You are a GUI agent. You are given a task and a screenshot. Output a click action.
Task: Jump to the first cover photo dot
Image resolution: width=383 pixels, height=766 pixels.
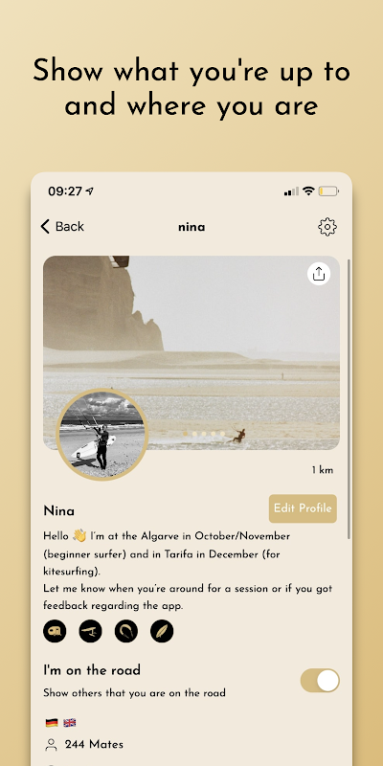tap(185, 434)
